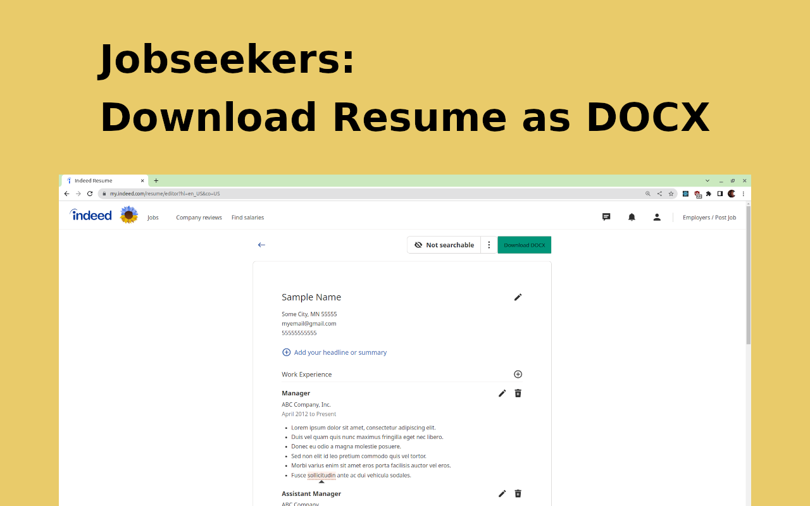Click the Sample Name heading
Image resolution: width=810 pixels, height=506 pixels.
click(x=311, y=297)
